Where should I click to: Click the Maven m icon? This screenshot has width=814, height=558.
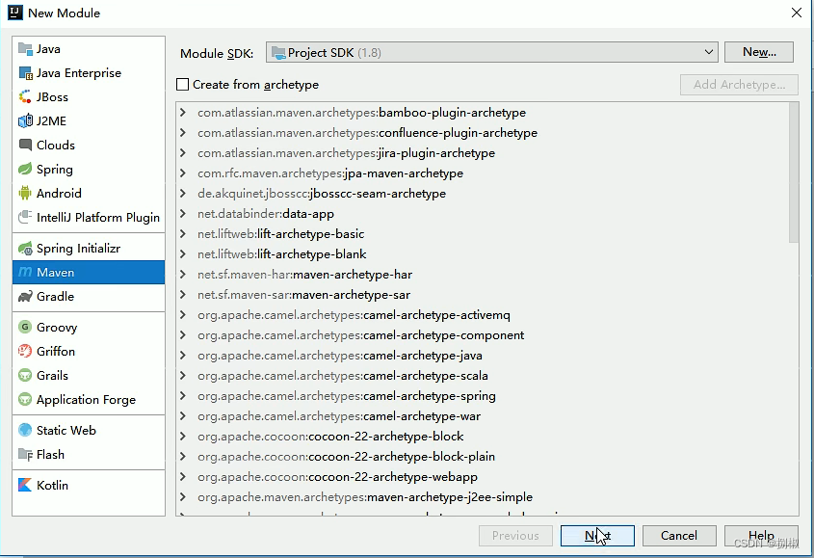coord(25,272)
